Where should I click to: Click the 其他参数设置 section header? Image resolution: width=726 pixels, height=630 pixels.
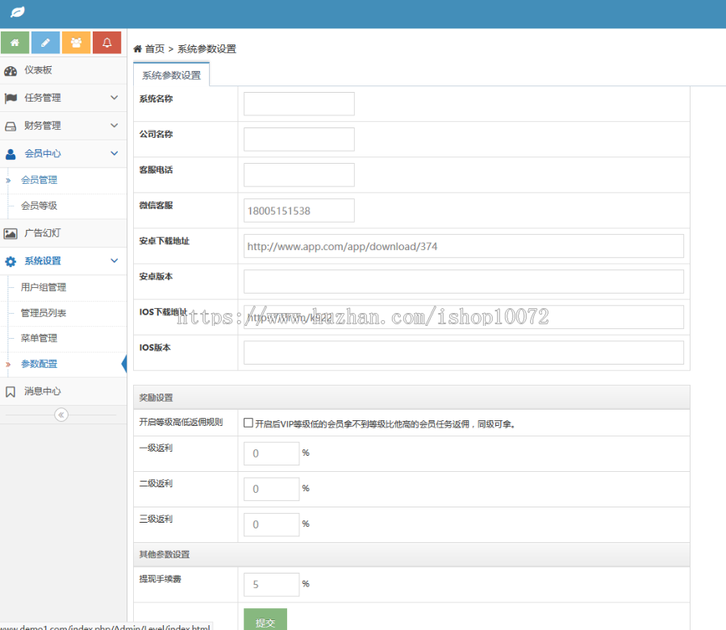coord(411,554)
